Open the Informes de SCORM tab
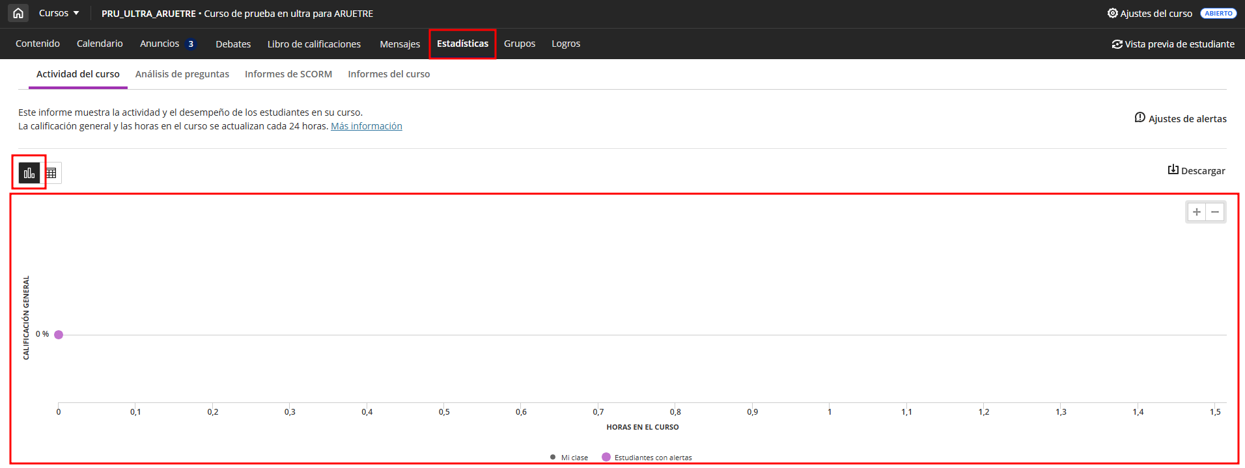 tap(288, 74)
